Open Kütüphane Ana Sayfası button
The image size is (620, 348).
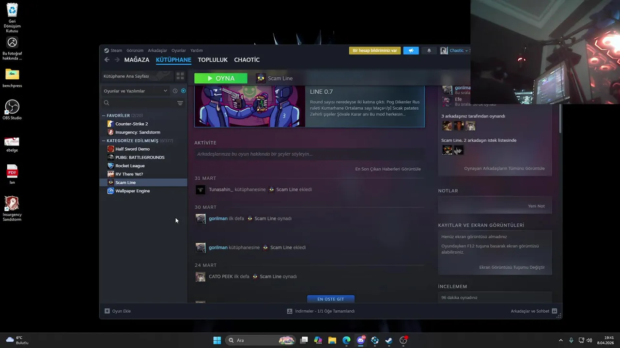pos(138,76)
